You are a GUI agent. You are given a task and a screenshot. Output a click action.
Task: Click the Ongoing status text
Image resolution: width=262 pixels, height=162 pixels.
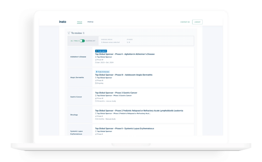tap(100, 83)
